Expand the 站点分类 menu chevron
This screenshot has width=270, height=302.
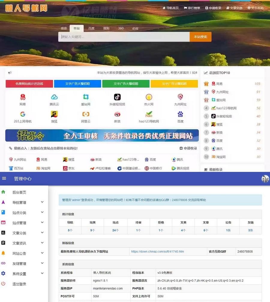pyautogui.click(x=42, y=212)
